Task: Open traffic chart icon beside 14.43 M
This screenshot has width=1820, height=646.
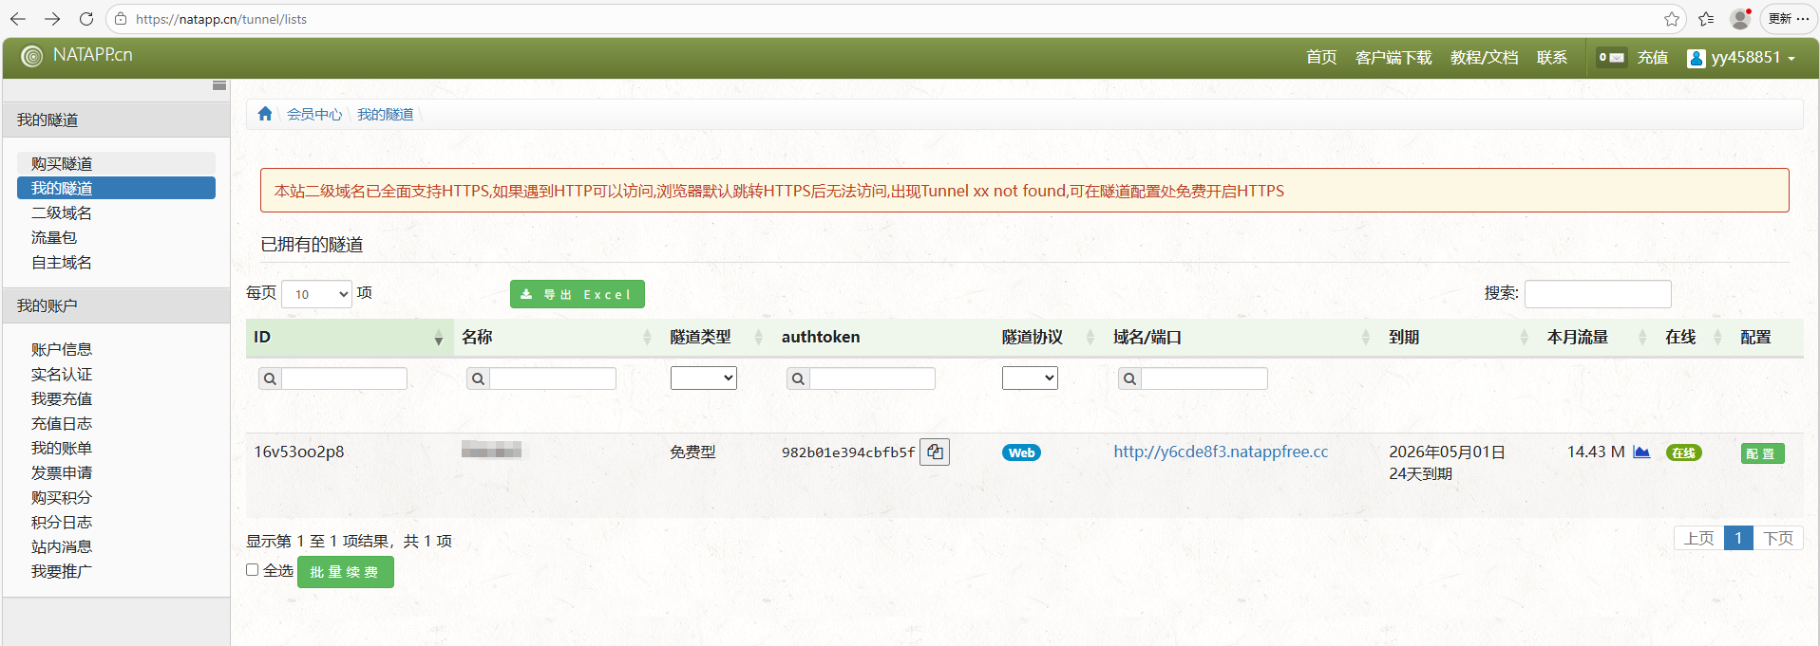Action: click(1641, 452)
